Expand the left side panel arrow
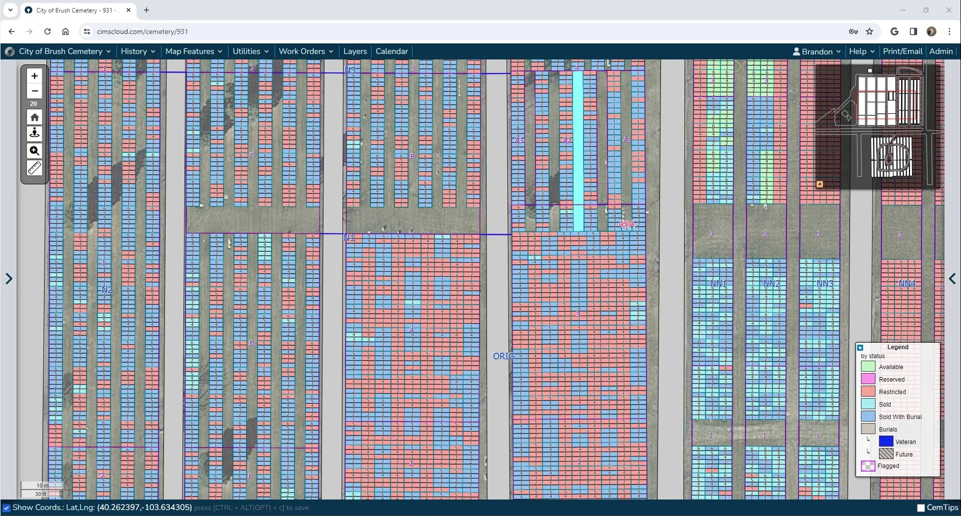The height and width of the screenshot is (516, 961). [9, 279]
